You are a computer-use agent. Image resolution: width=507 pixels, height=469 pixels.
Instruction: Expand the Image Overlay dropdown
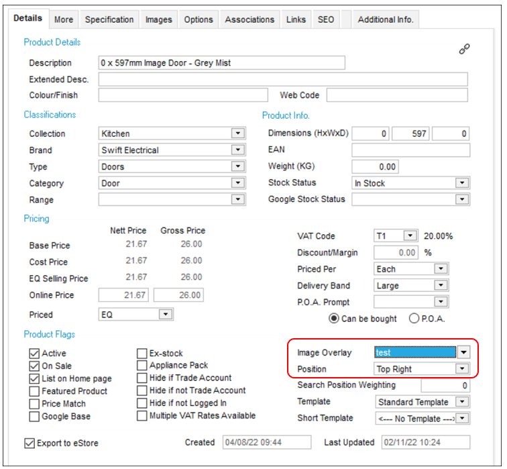pyautogui.click(x=463, y=352)
